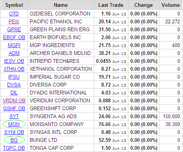Click the DIL ticker link
Viewport: 183px width, 152px height.
[x=14, y=93]
